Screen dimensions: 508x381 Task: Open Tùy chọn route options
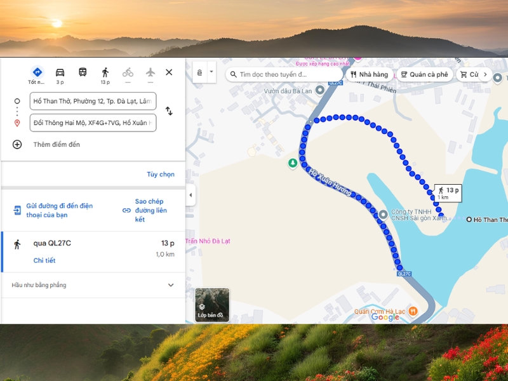(160, 174)
